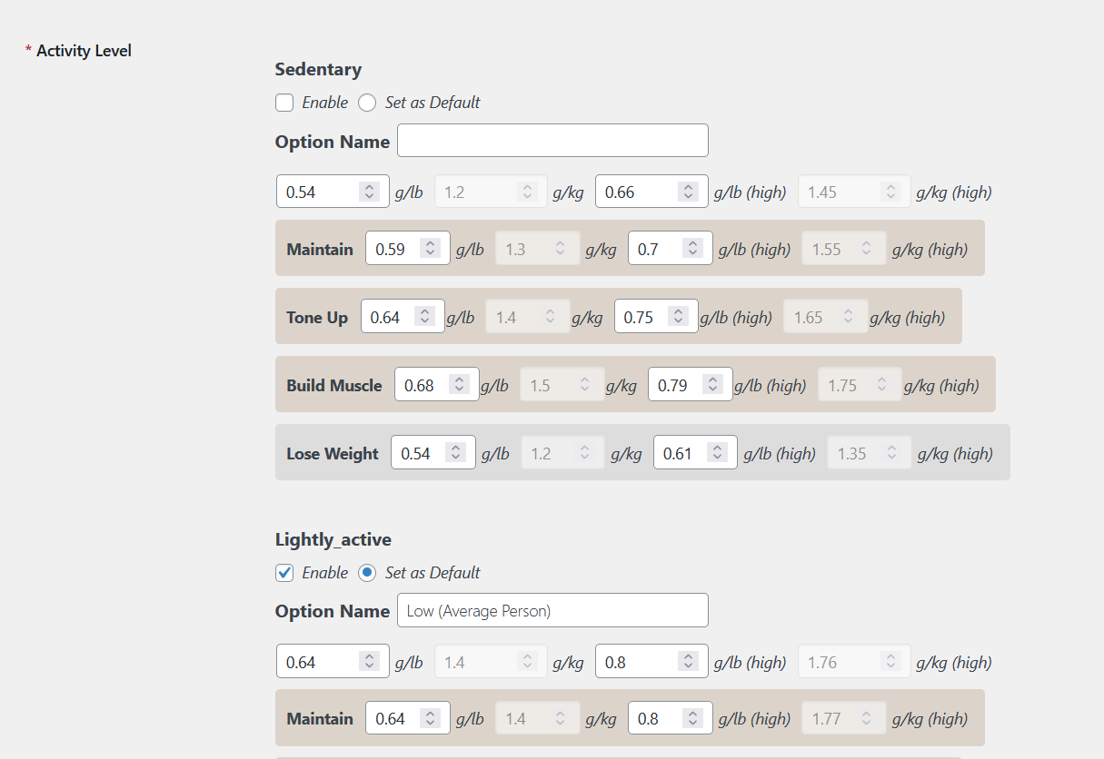1104x759 pixels.
Task: Click the Lose Weight 1.2 g/kg field
Action: 562,453
